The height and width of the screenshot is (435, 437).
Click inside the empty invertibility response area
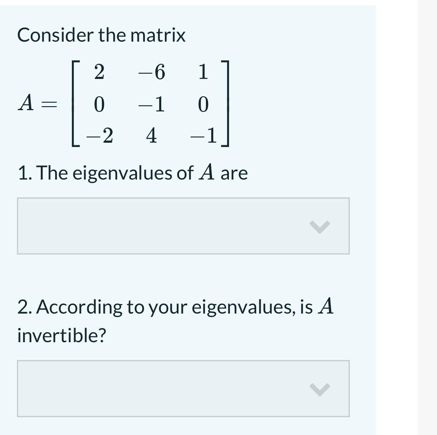click(152, 389)
